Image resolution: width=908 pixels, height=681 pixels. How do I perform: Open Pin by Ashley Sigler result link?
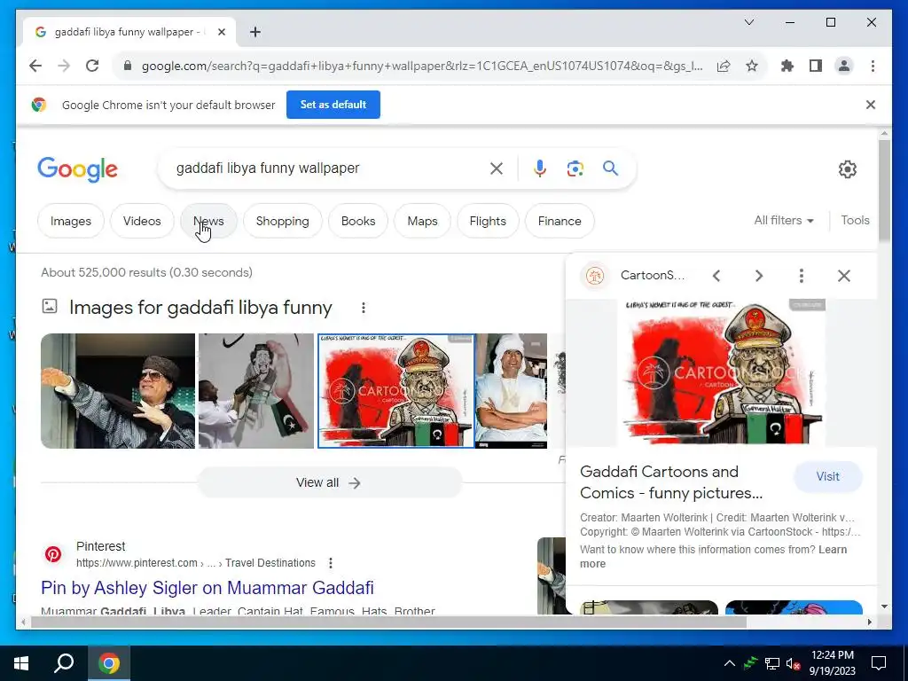[207, 588]
